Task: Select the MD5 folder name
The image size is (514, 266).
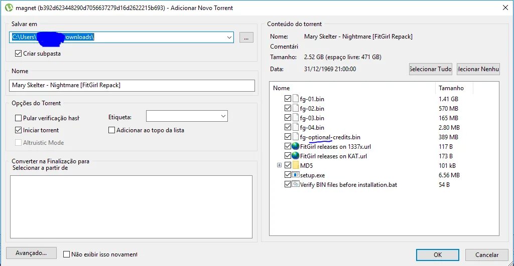Action: 307,165
